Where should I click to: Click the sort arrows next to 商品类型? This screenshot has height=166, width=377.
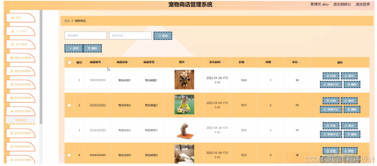tap(157, 62)
